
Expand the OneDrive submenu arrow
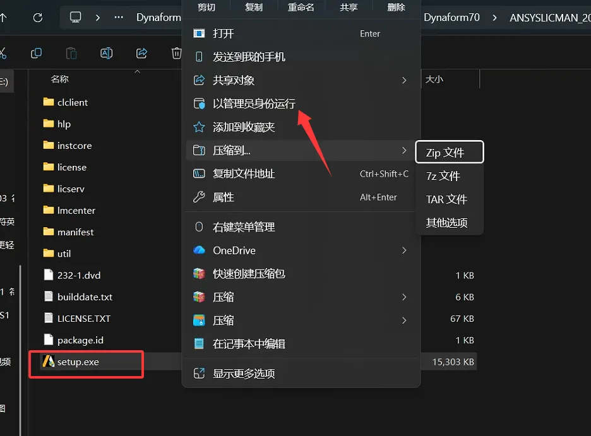tap(404, 250)
